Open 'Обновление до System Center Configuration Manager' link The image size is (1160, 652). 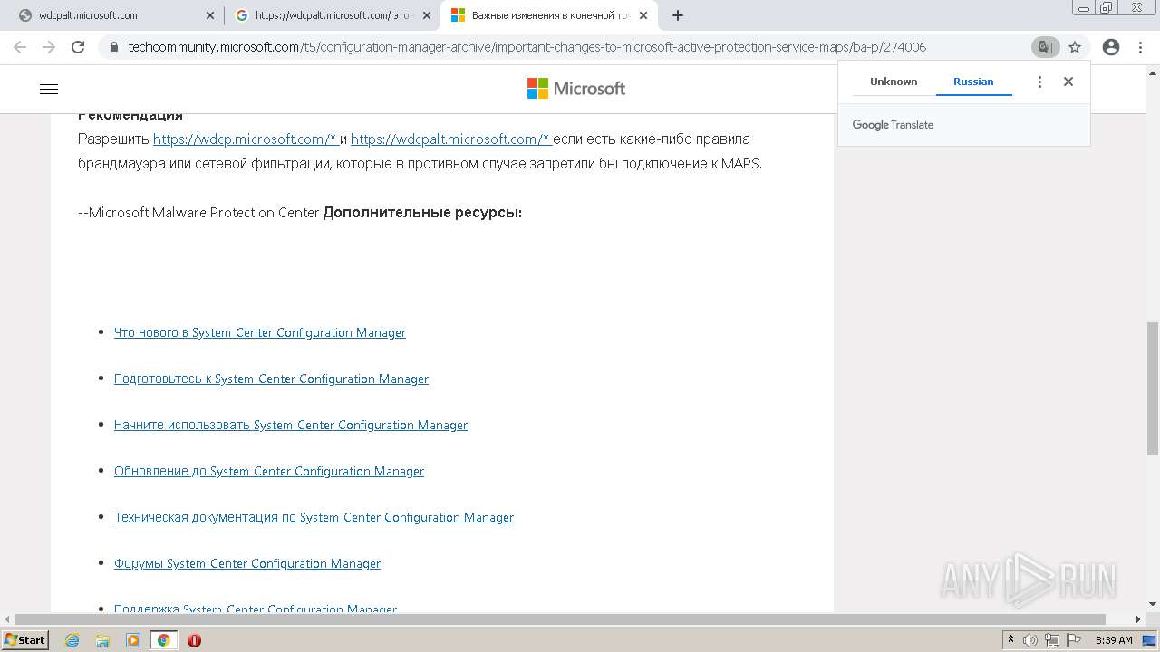click(x=269, y=471)
